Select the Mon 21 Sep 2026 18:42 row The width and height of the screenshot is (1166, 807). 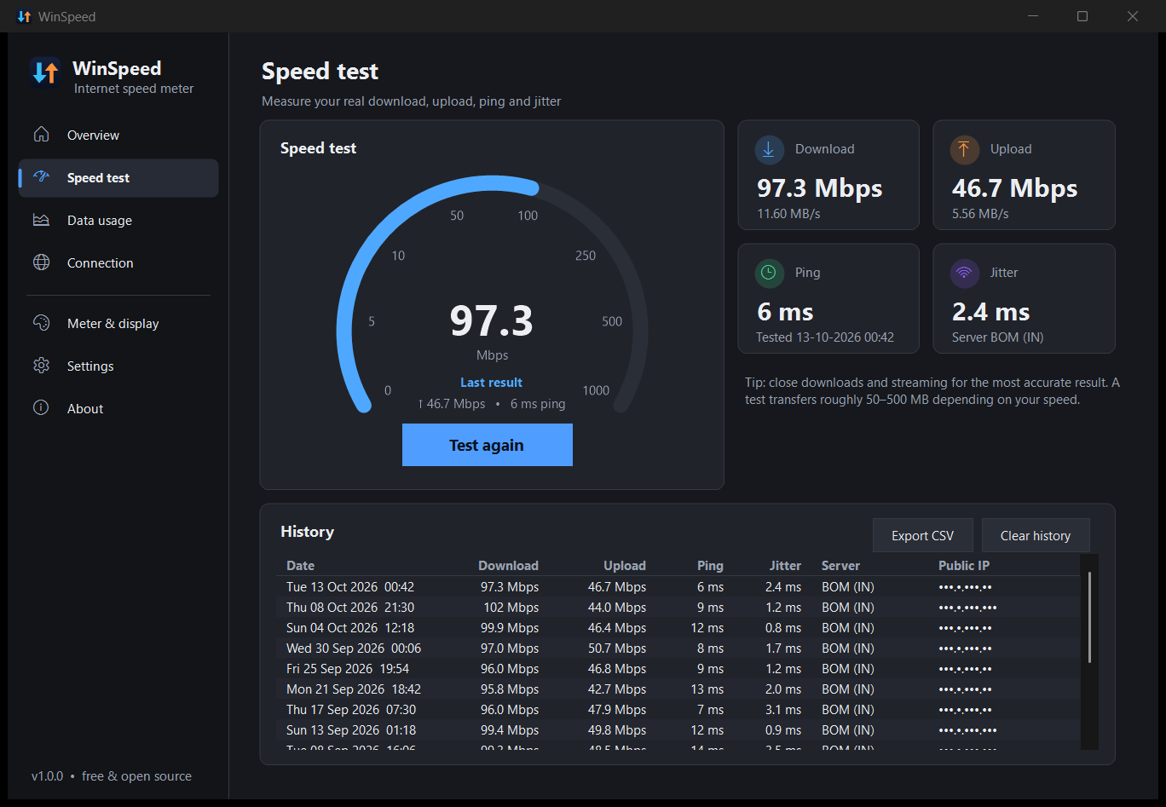pos(678,689)
